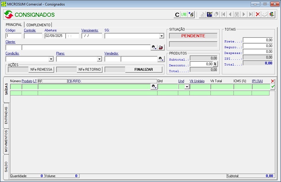The width and height of the screenshot is (281, 182).
Task: Search for a client with the binoculars icon
Action: click(154, 48)
